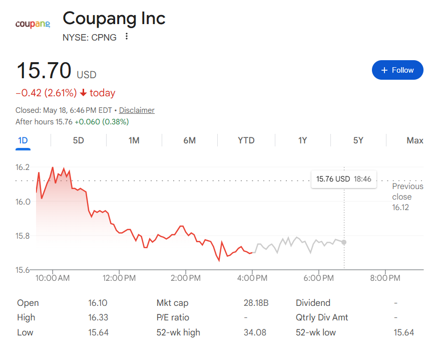Screen dimensions: 428x353
Task: Click the 15.76 USD 18:46 tooltip
Action: coord(344,179)
